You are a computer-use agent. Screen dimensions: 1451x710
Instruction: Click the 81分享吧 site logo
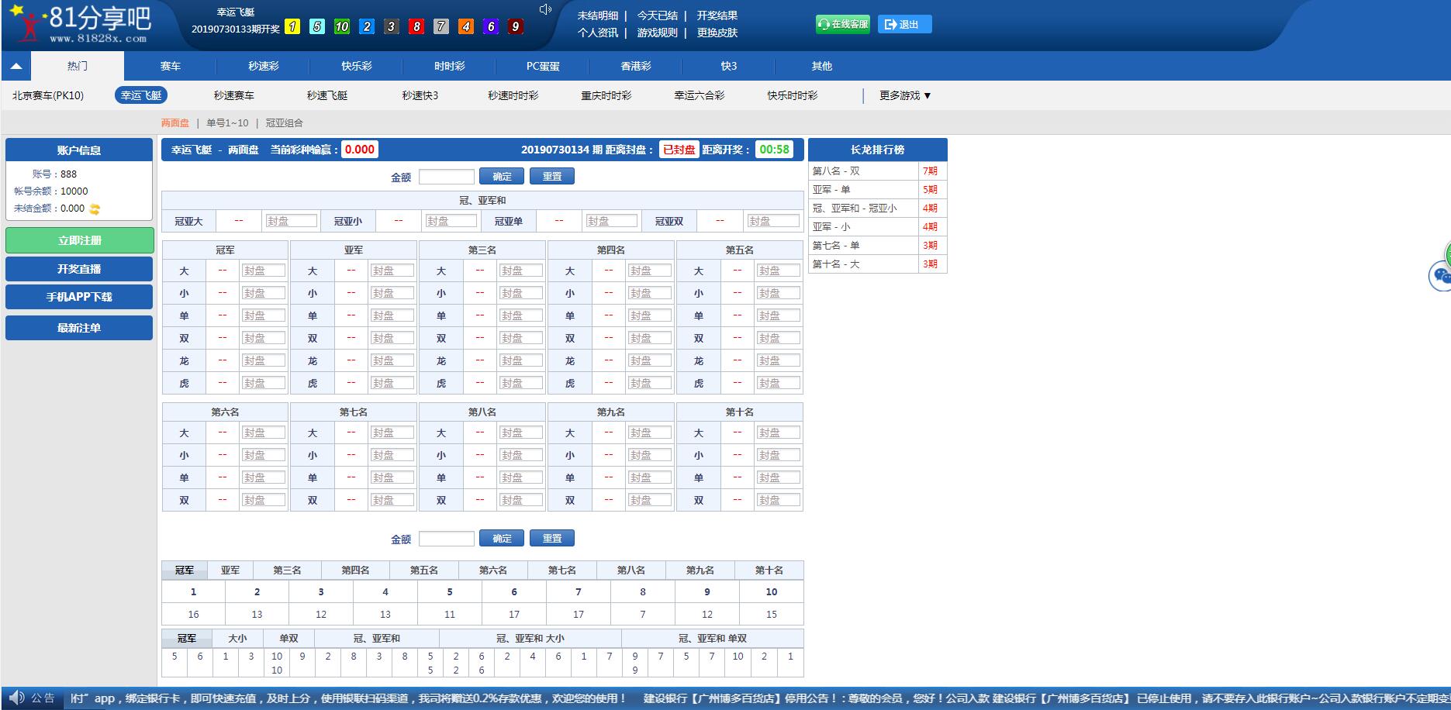tap(78, 25)
